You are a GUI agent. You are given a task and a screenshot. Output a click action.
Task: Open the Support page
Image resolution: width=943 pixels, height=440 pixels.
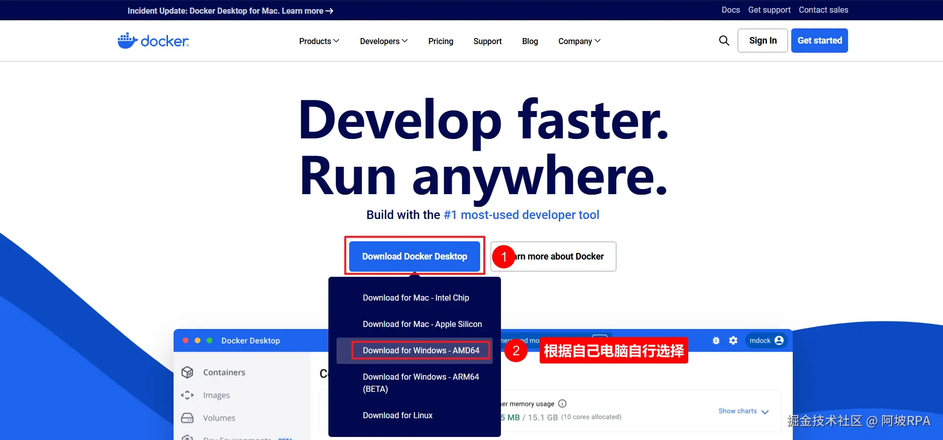point(487,41)
